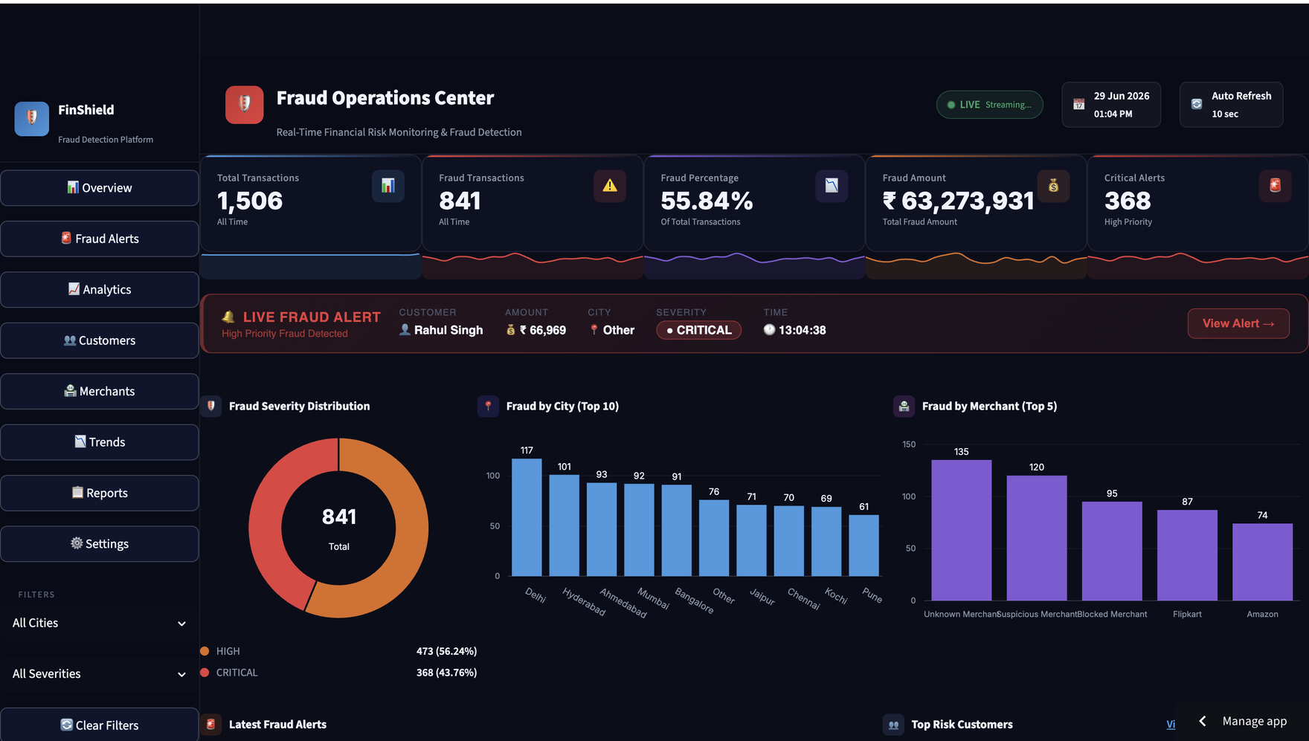Click the money bag icon beside ₹ 66,969

coord(511,330)
